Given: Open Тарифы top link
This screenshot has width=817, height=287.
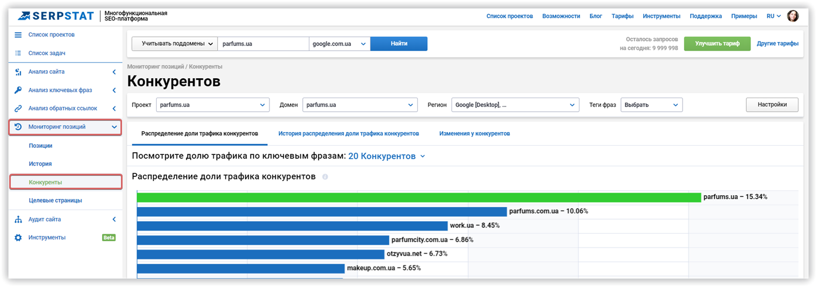Looking at the screenshot, I should [623, 16].
